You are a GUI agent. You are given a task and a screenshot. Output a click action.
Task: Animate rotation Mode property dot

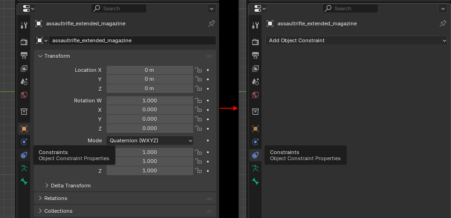coord(208,140)
